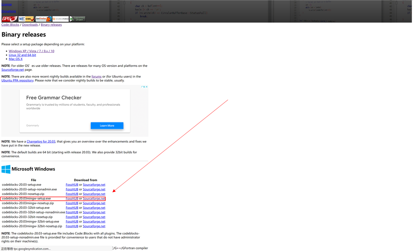Download codeblocks-20.03-setup.exe from Sourceforge.net

point(94,185)
